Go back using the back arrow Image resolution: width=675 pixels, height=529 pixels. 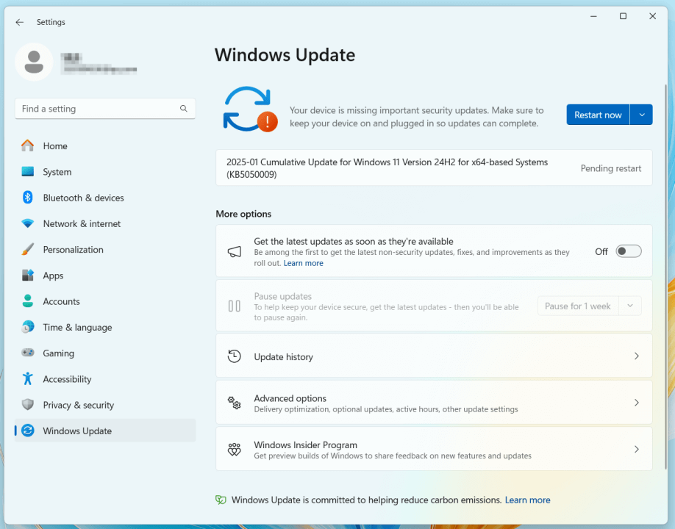click(19, 22)
